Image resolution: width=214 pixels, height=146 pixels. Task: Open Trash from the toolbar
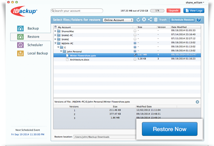tap(160, 20)
